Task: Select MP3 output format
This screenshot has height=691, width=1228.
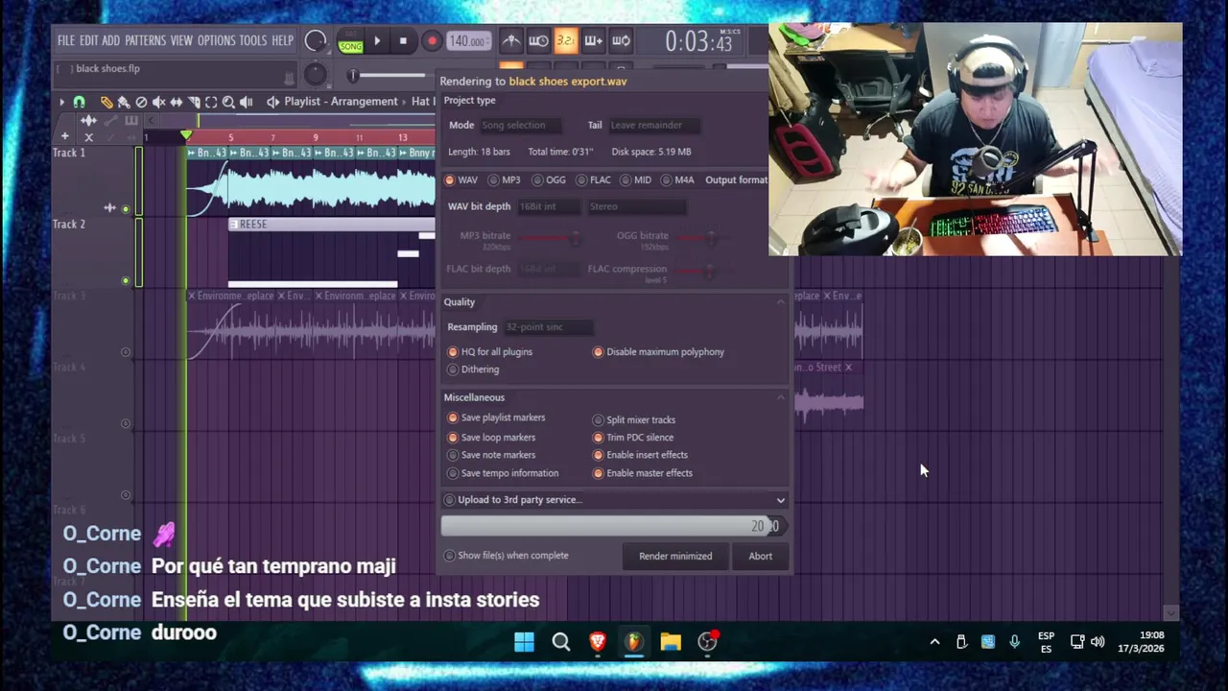Action: [x=505, y=180]
